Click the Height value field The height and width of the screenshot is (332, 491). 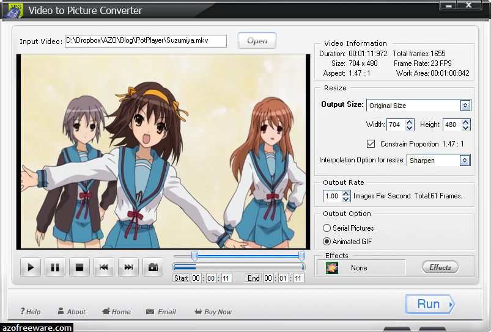point(452,125)
